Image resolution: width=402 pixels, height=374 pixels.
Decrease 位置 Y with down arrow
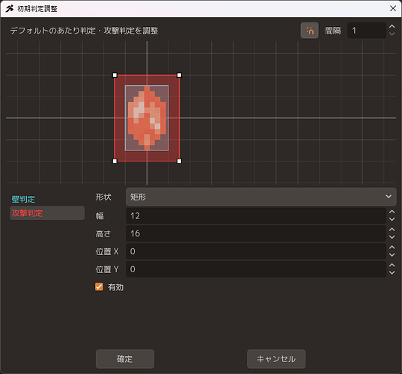tap(392, 273)
